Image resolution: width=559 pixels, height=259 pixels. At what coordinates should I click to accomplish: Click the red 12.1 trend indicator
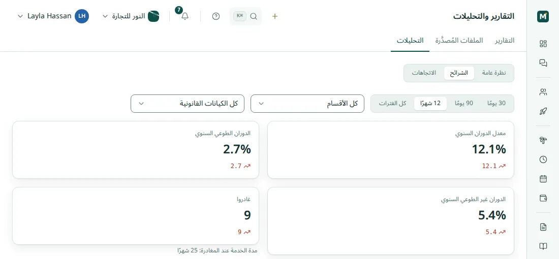click(494, 166)
